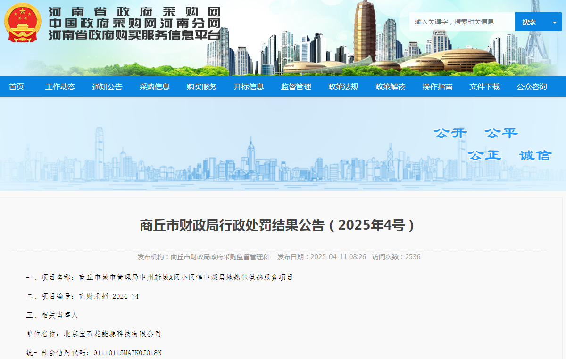566x359 pixels.
Task: Click the search keyword input field
Action: click(x=461, y=22)
